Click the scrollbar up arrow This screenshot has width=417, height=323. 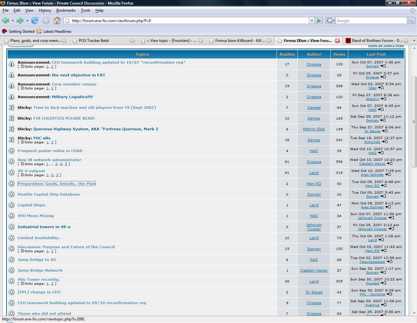tap(414, 48)
